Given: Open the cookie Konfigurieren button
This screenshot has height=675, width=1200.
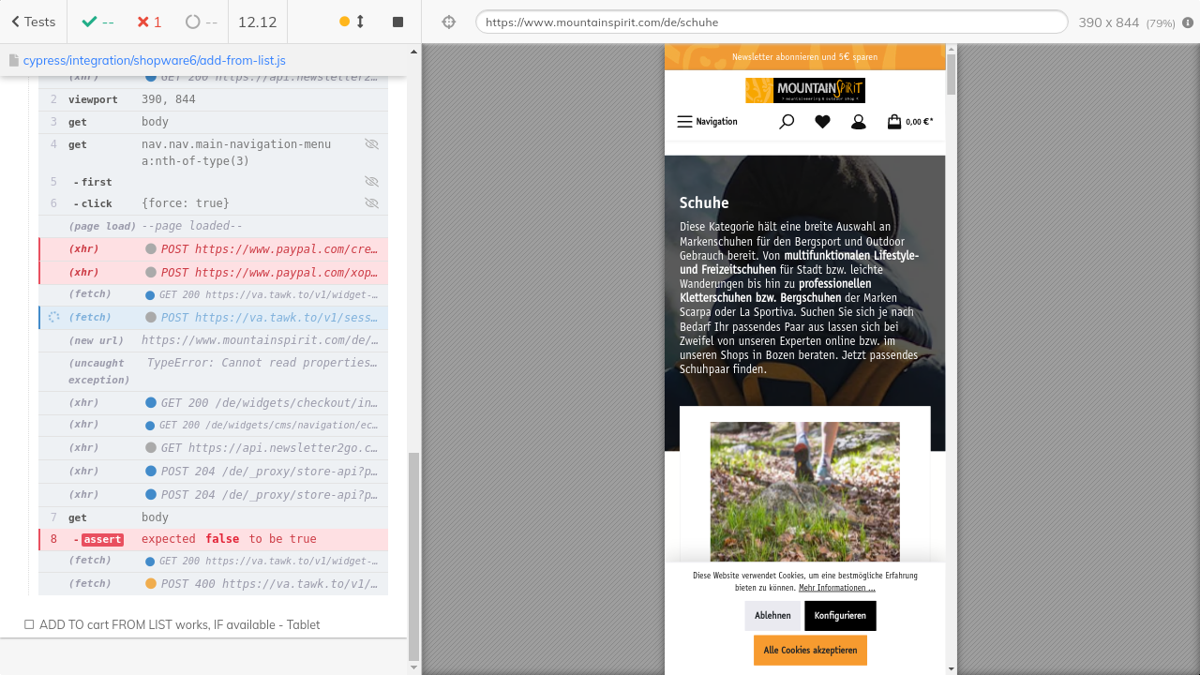Looking at the screenshot, I should 840,616.
